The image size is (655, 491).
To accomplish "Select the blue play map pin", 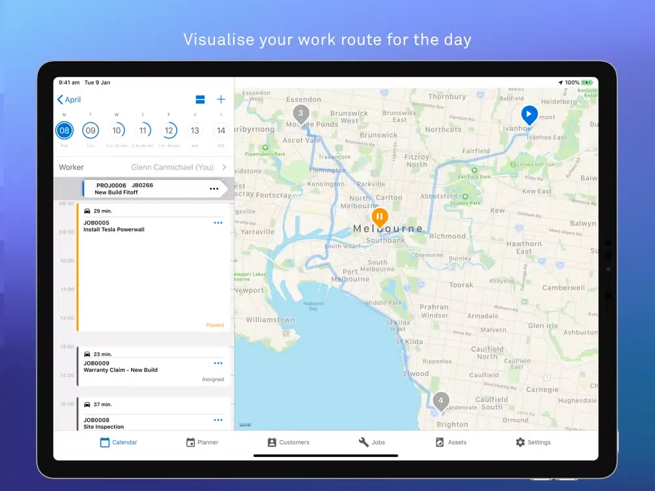I will pyautogui.click(x=529, y=115).
